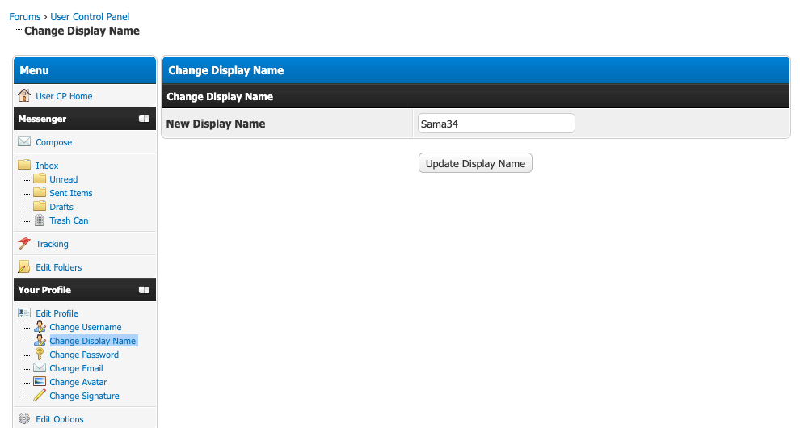Click the Change Avatar picture icon

(40, 382)
